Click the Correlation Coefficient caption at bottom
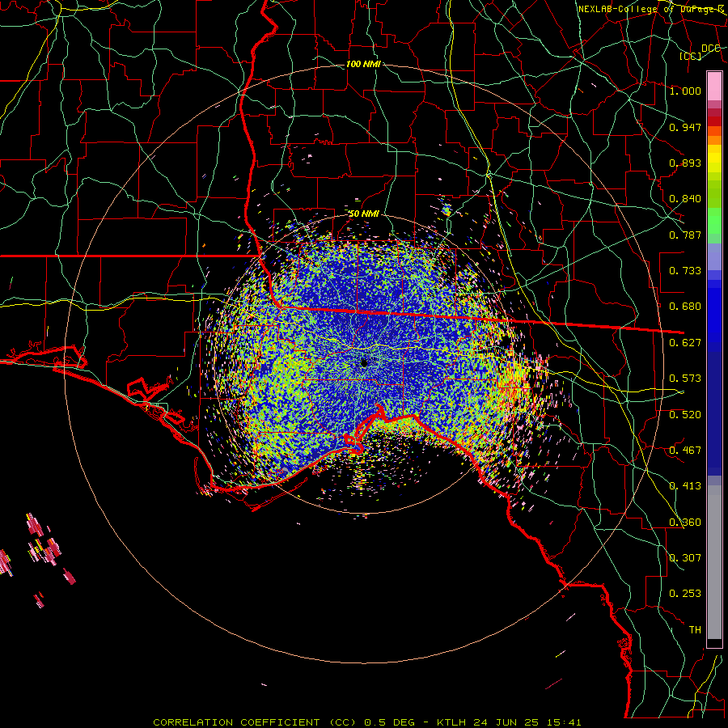This screenshot has height=728, width=728. tap(366, 722)
